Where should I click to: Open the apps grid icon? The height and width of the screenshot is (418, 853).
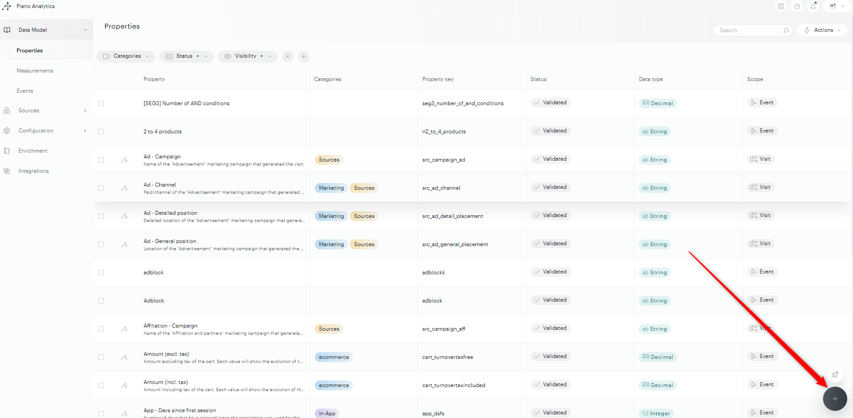[781, 6]
